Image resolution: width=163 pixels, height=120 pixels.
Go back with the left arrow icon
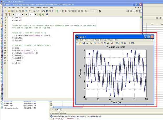pos(47,11)
